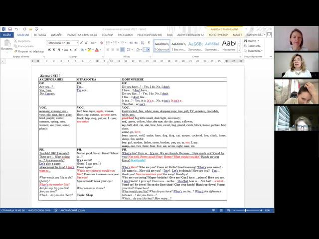Toggle Justify paragraph alignment
This screenshot has width=319, height=239.
point(122,50)
